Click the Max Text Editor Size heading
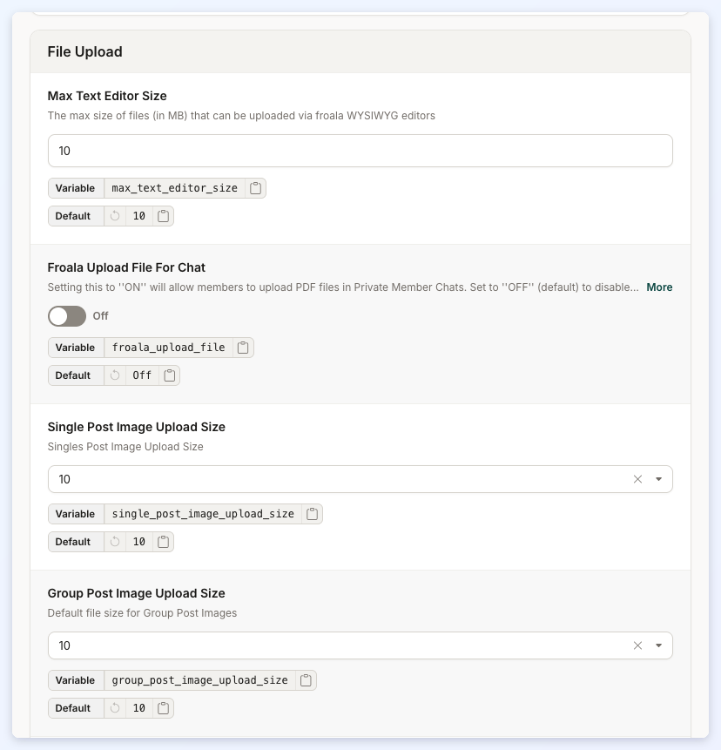 pyautogui.click(x=107, y=96)
